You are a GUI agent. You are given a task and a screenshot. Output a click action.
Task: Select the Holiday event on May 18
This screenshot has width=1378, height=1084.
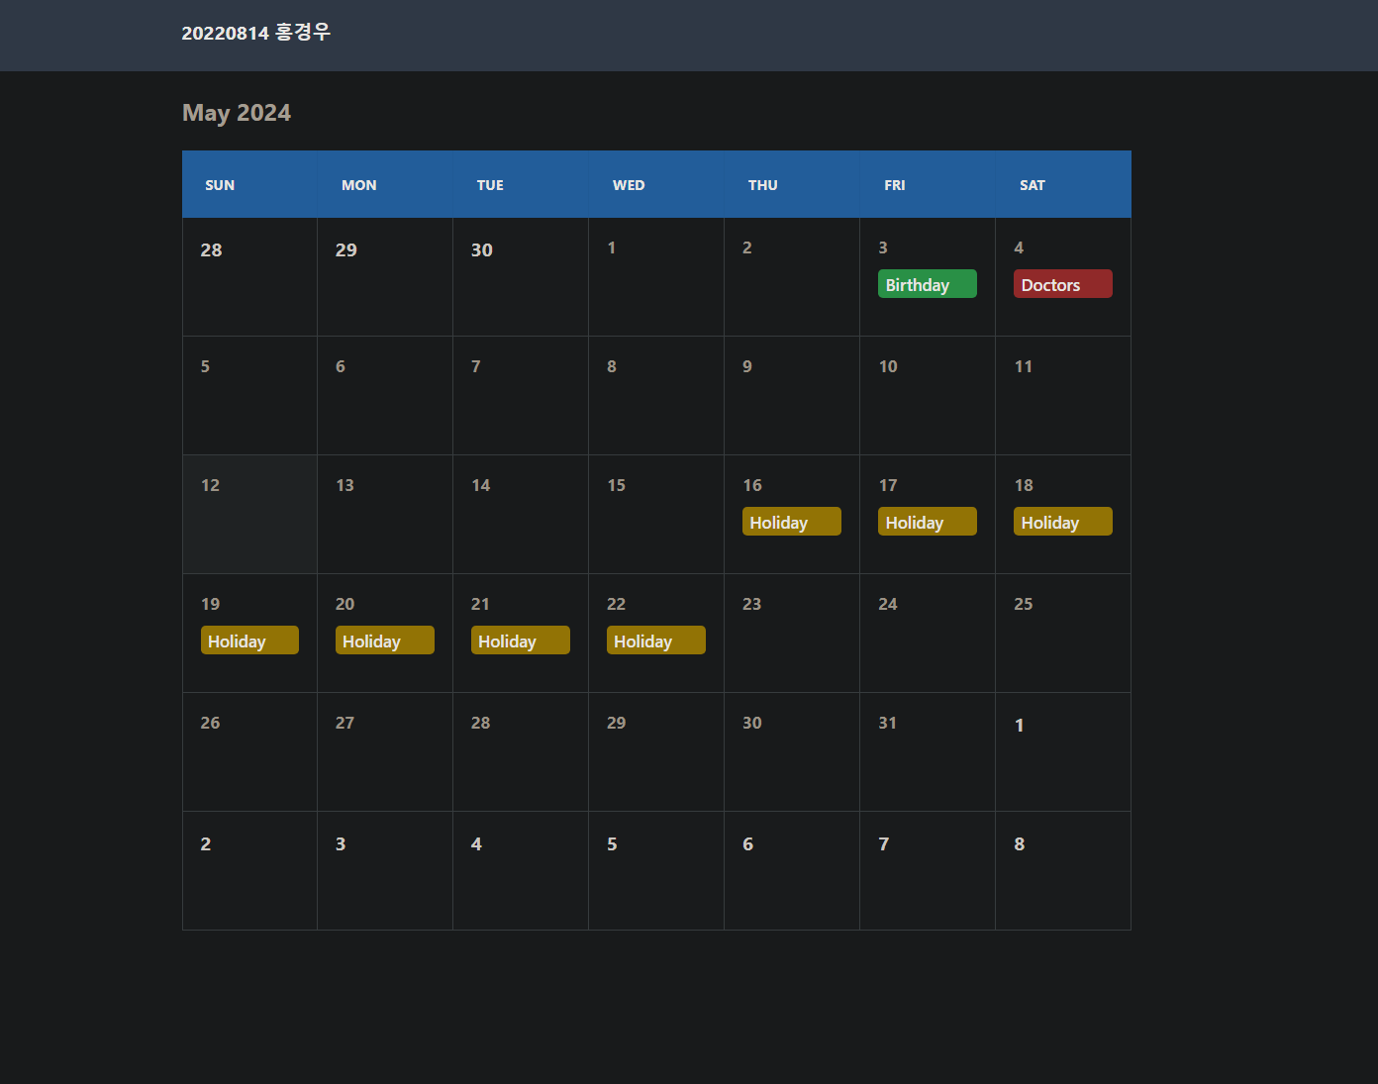[1062, 522]
